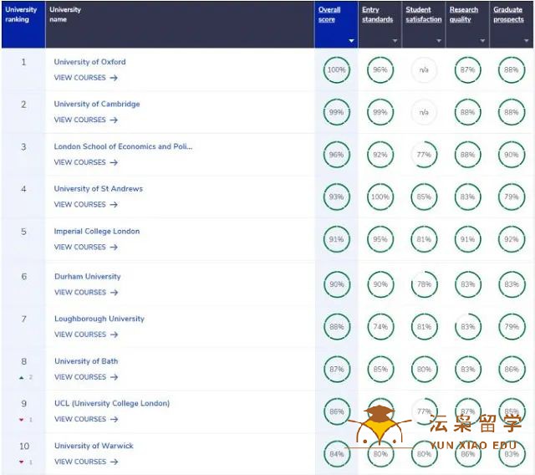Click Durham's 78% student satisfaction circle
The width and height of the screenshot is (535, 475).
click(x=424, y=284)
